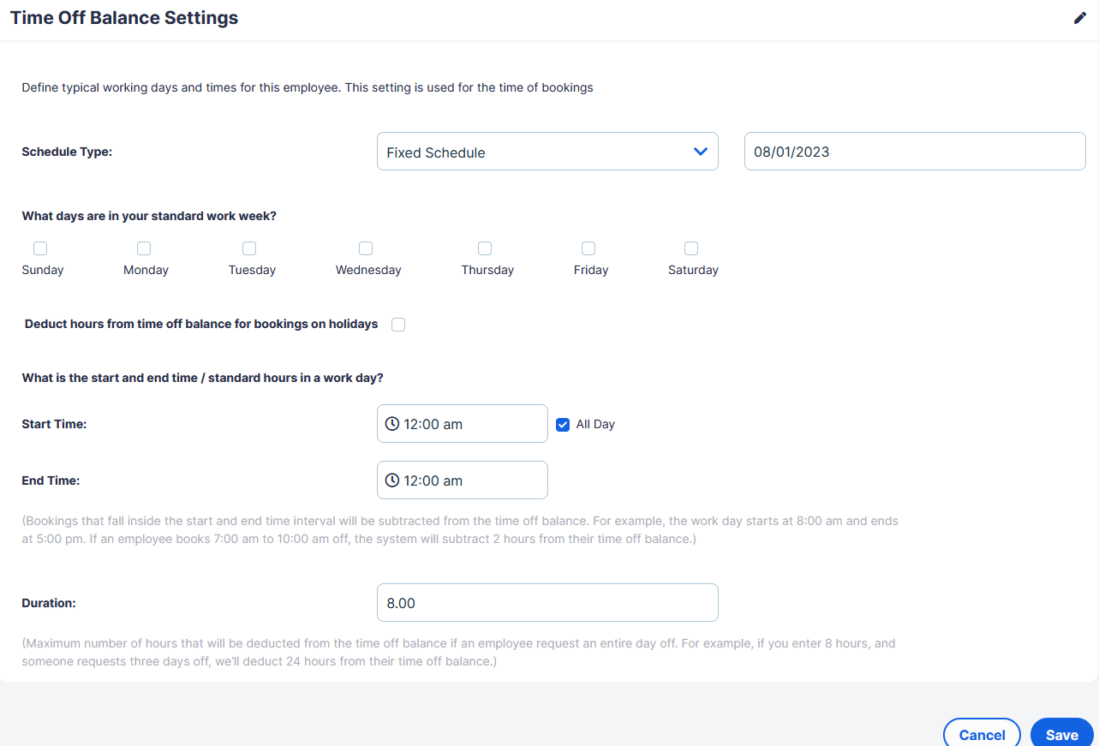
Task: Tick the Wednesday checkbox
Action: [x=366, y=248]
